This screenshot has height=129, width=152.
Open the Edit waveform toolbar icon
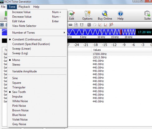[72, 15]
